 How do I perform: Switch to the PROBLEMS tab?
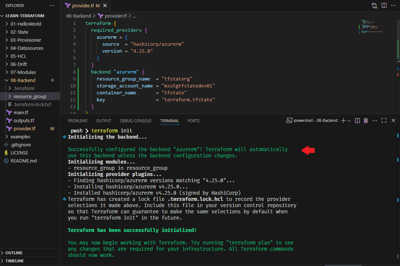pyautogui.click(x=78, y=121)
